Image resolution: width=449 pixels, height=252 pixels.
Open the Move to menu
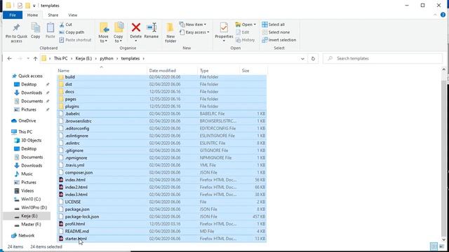[x=104, y=33]
